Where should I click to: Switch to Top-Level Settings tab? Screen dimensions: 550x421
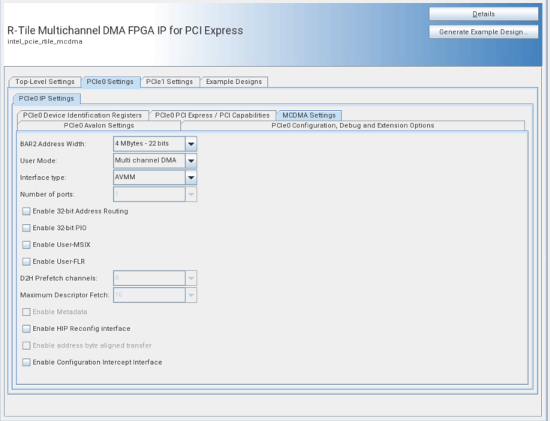point(44,82)
